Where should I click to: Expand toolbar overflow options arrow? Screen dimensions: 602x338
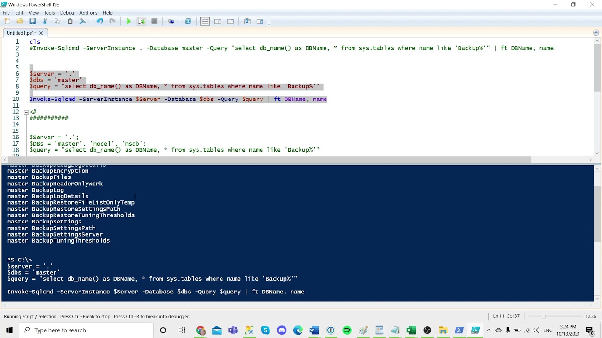tap(269, 23)
